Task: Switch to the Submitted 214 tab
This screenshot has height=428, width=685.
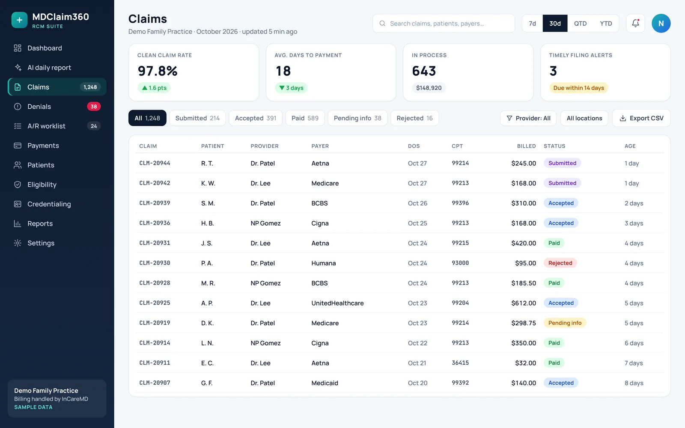Action: [x=197, y=118]
